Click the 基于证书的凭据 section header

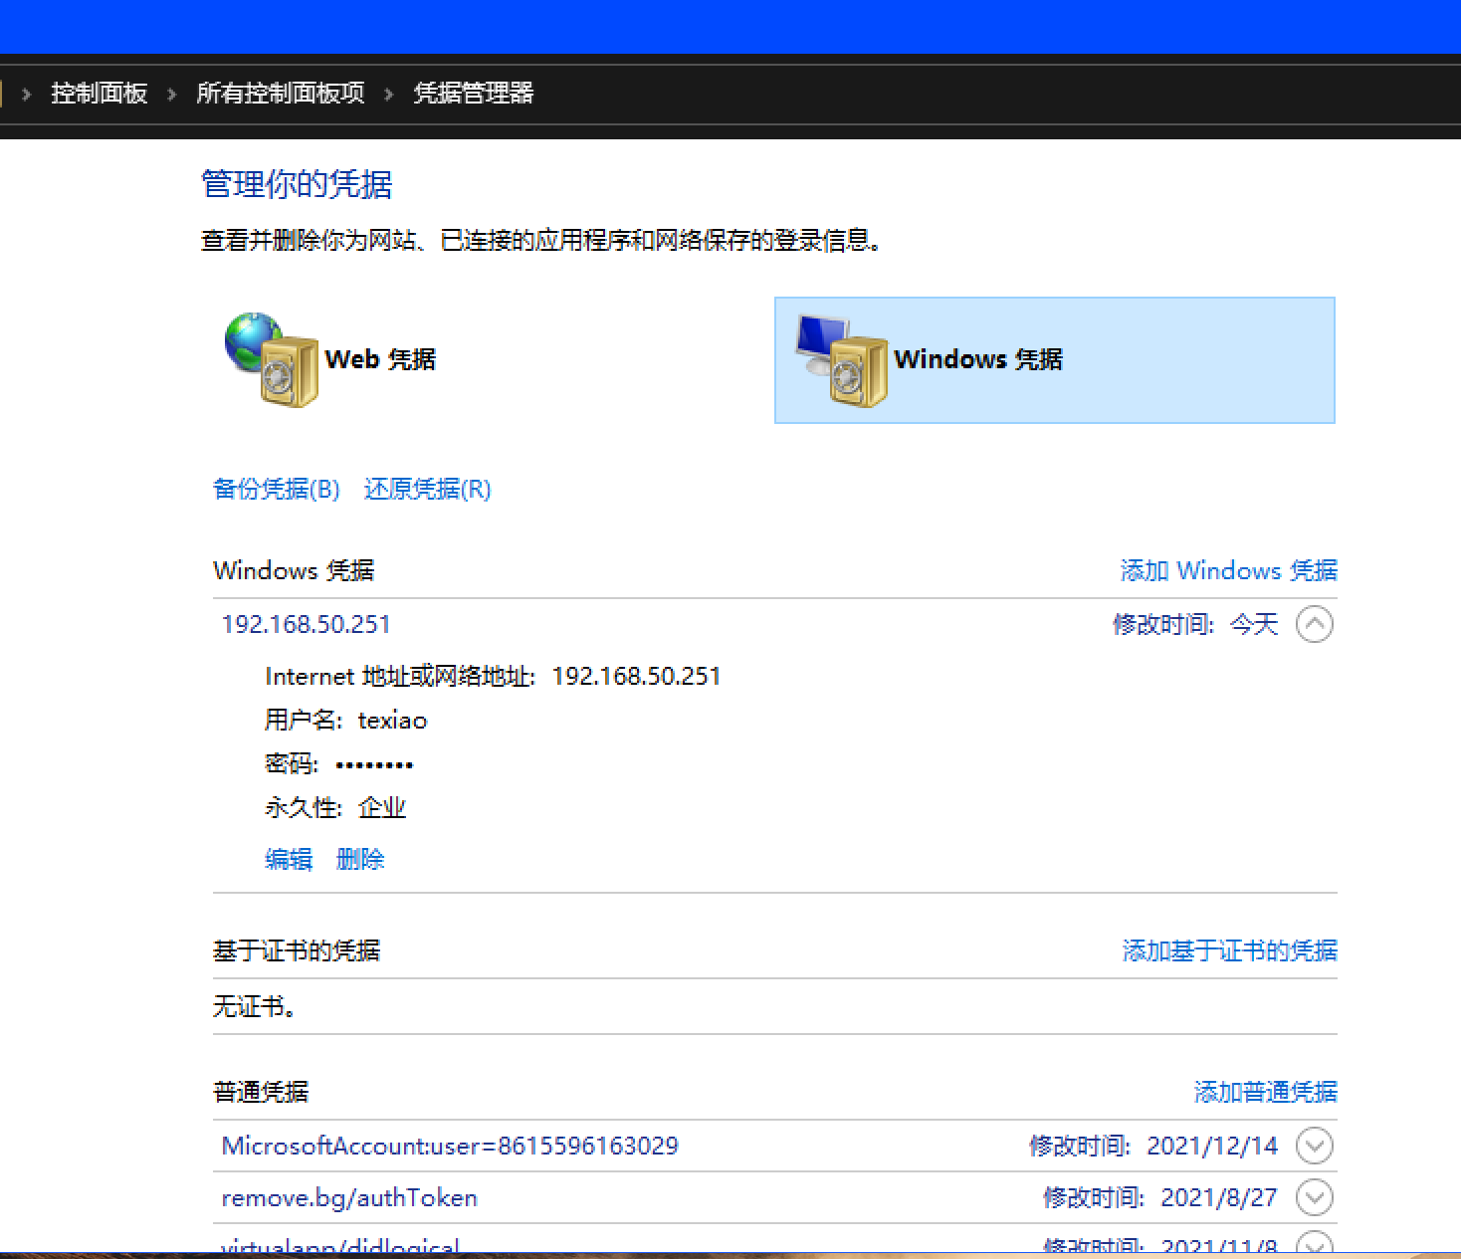[297, 950]
